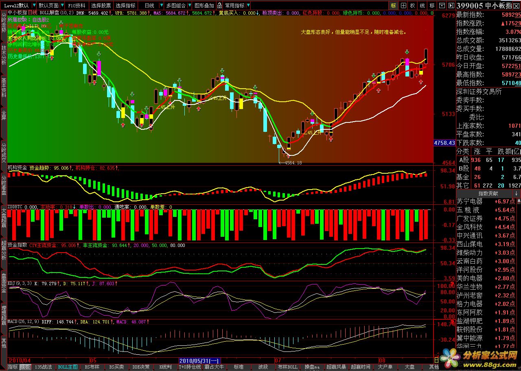This screenshot has height=371, width=521.
Task: Click the lock icon next to 图形叠加
Action: coord(219,6)
